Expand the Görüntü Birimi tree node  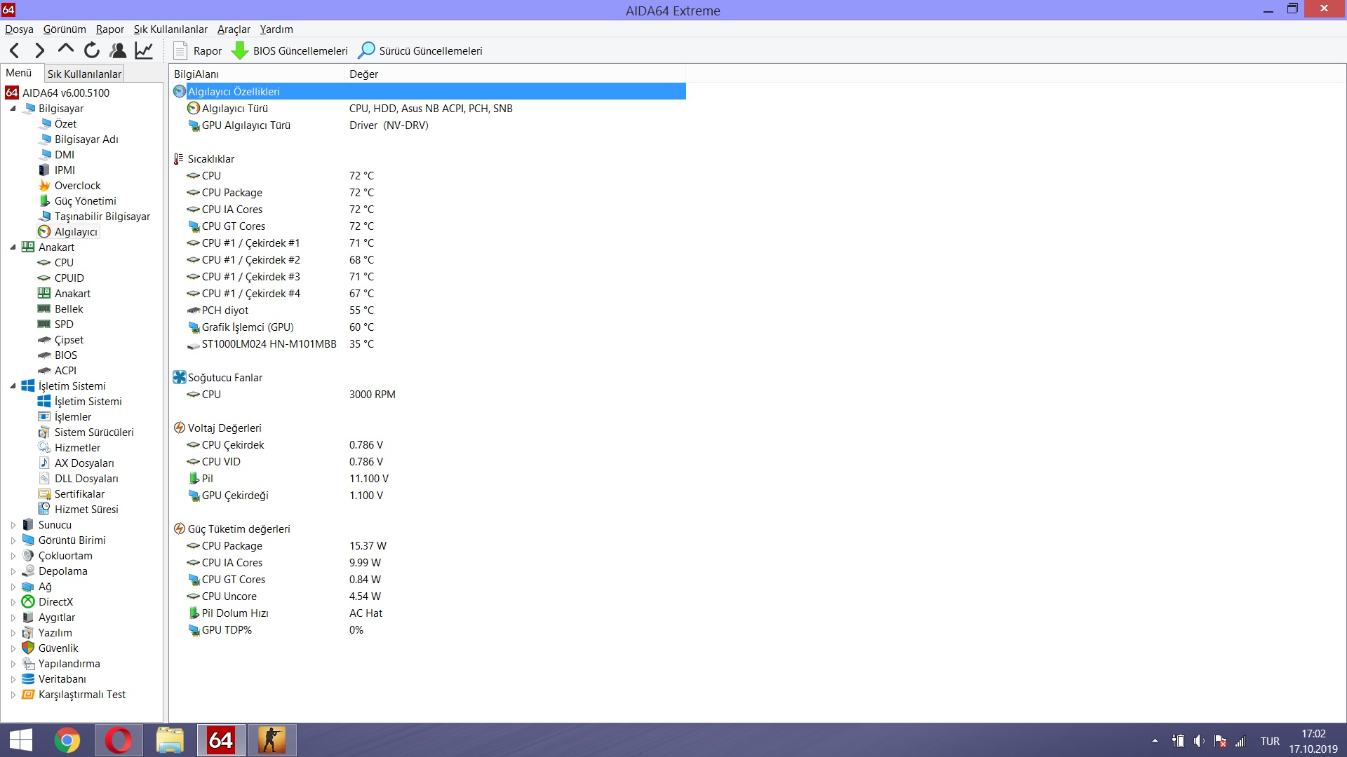tap(13, 540)
